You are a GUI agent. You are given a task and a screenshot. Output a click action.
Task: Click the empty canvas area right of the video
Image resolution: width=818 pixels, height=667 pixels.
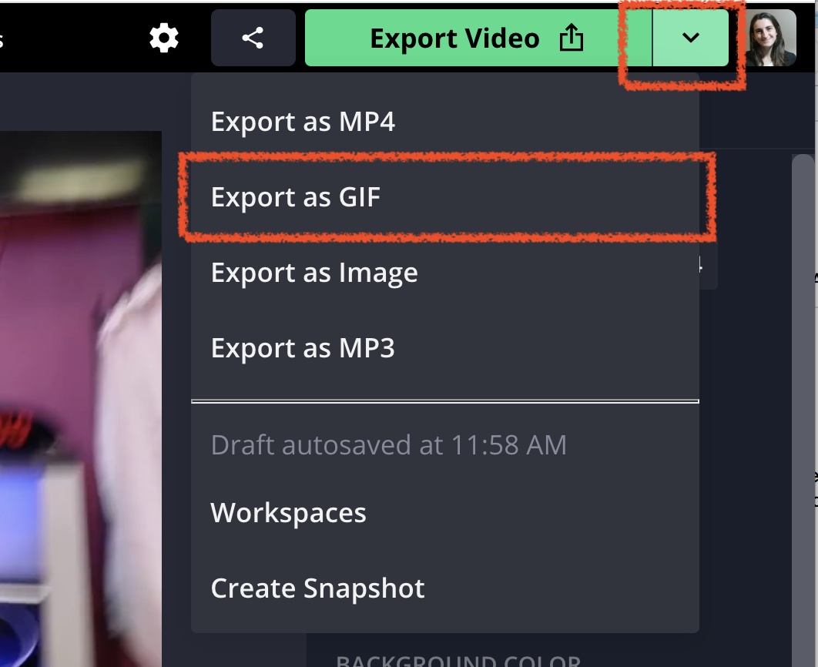pyautogui.click(x=176, y=385)
